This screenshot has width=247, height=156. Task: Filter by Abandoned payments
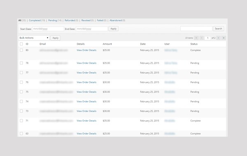116,21
